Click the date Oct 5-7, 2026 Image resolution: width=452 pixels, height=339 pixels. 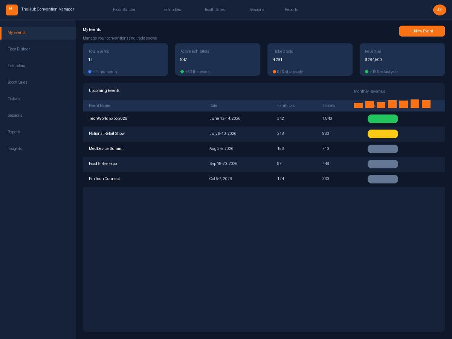click(221, 179)
